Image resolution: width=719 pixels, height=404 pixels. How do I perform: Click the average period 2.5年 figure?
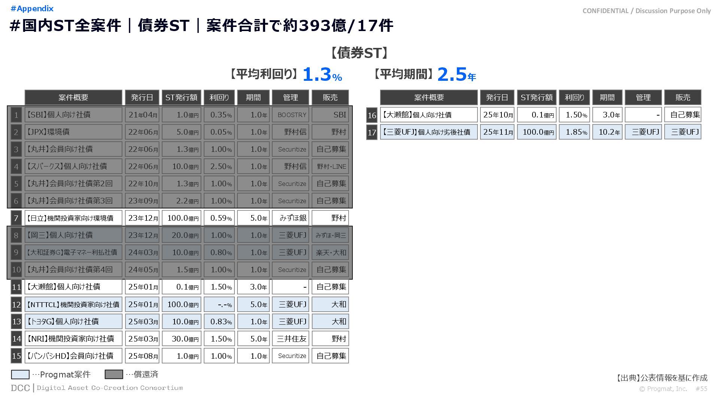coord(456,74)
